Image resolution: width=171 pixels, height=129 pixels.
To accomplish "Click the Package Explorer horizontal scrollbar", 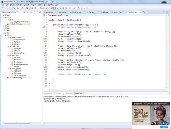I will click(17, 123).
